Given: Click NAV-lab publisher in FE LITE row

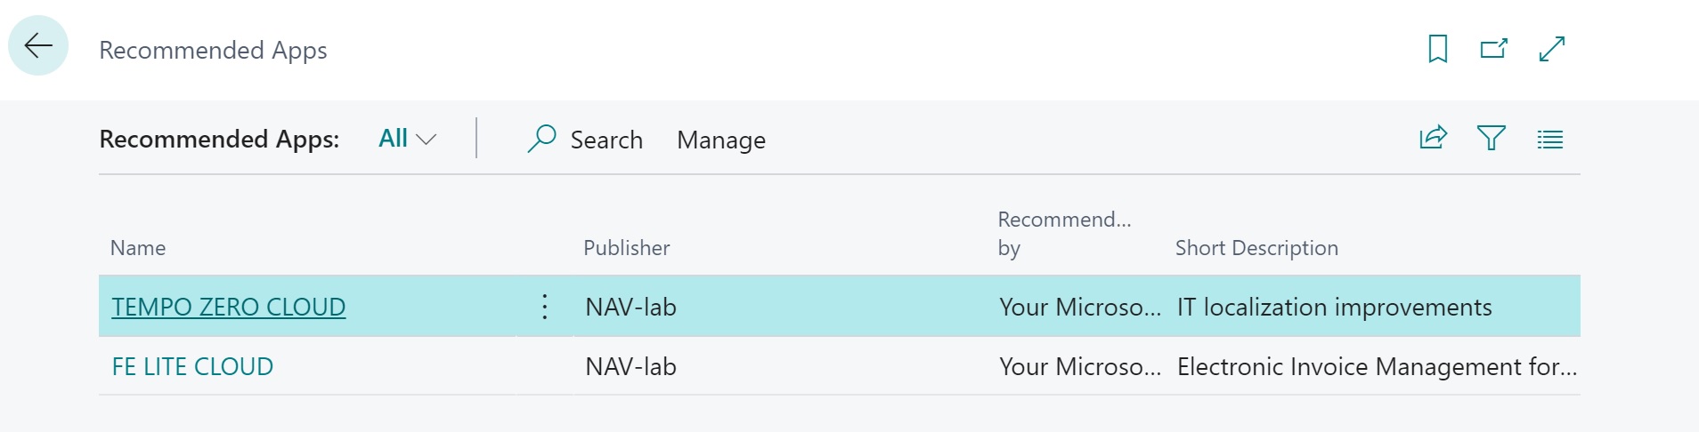Looking at the screenshot, I should [x=630, y=366].
